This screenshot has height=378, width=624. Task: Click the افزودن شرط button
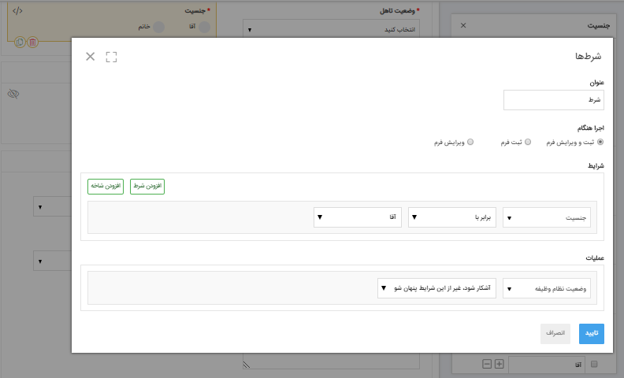147,186
